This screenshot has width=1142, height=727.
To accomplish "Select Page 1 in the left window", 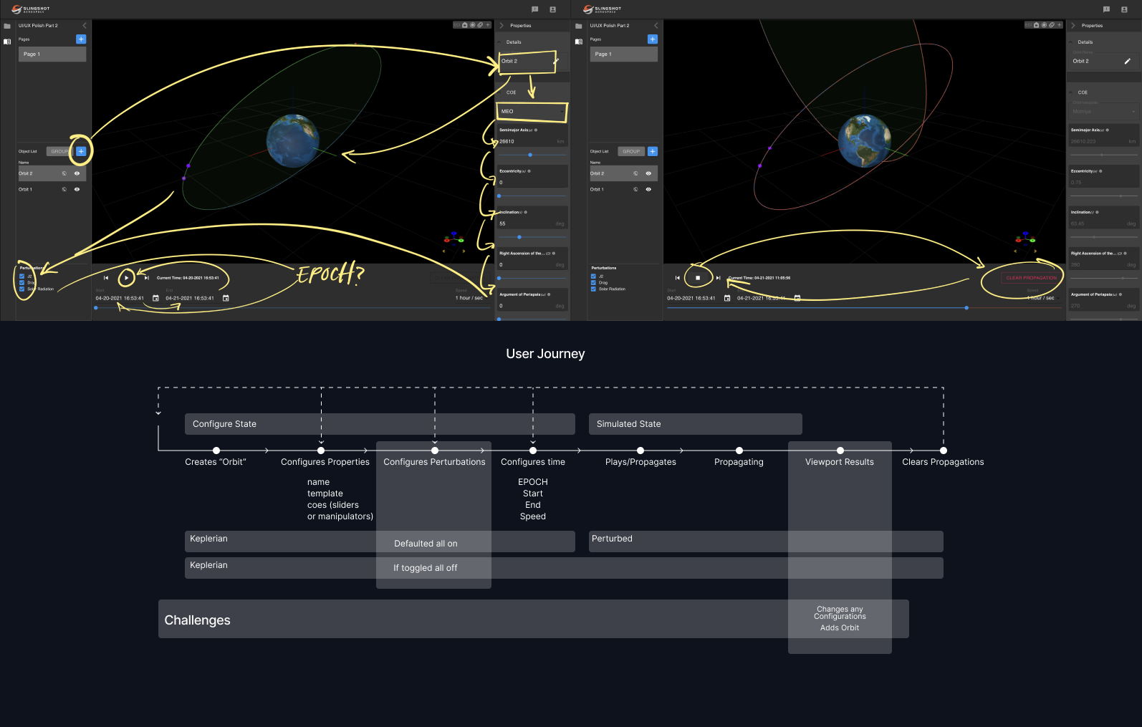I will tap(52, 54).
